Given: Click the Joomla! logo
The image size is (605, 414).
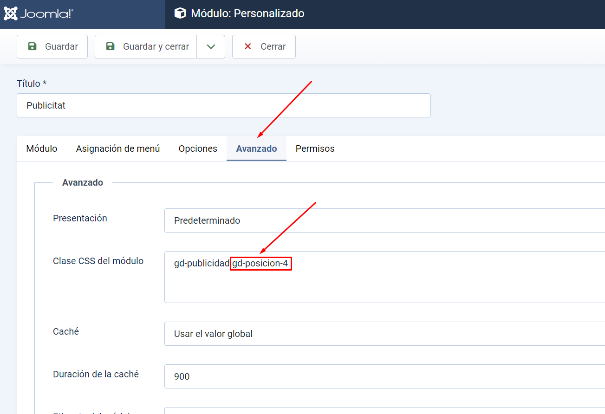Looking at the screenshot, I should click(x=39, y=13).
